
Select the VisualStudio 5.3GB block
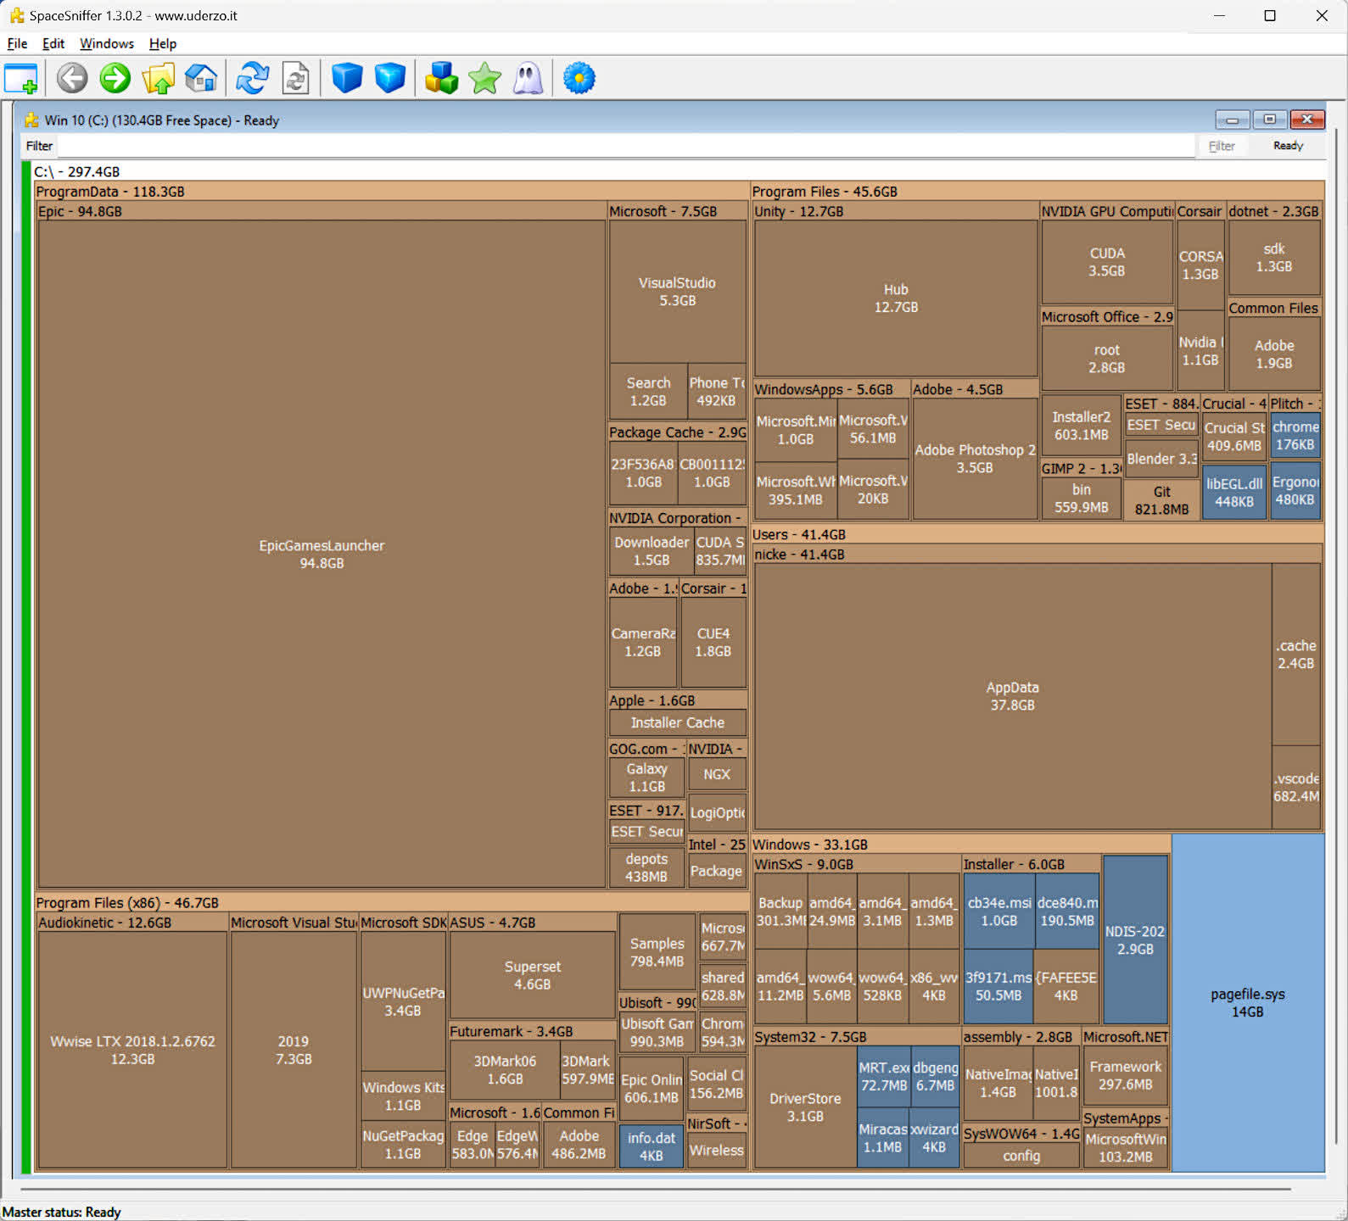pyautogui.click(x=677, y=292)
